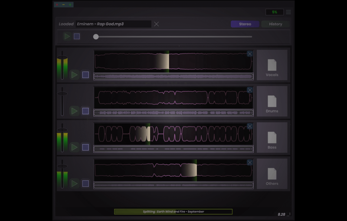
Task: Click the Others waveform display
Action: (x=173, y=170)
